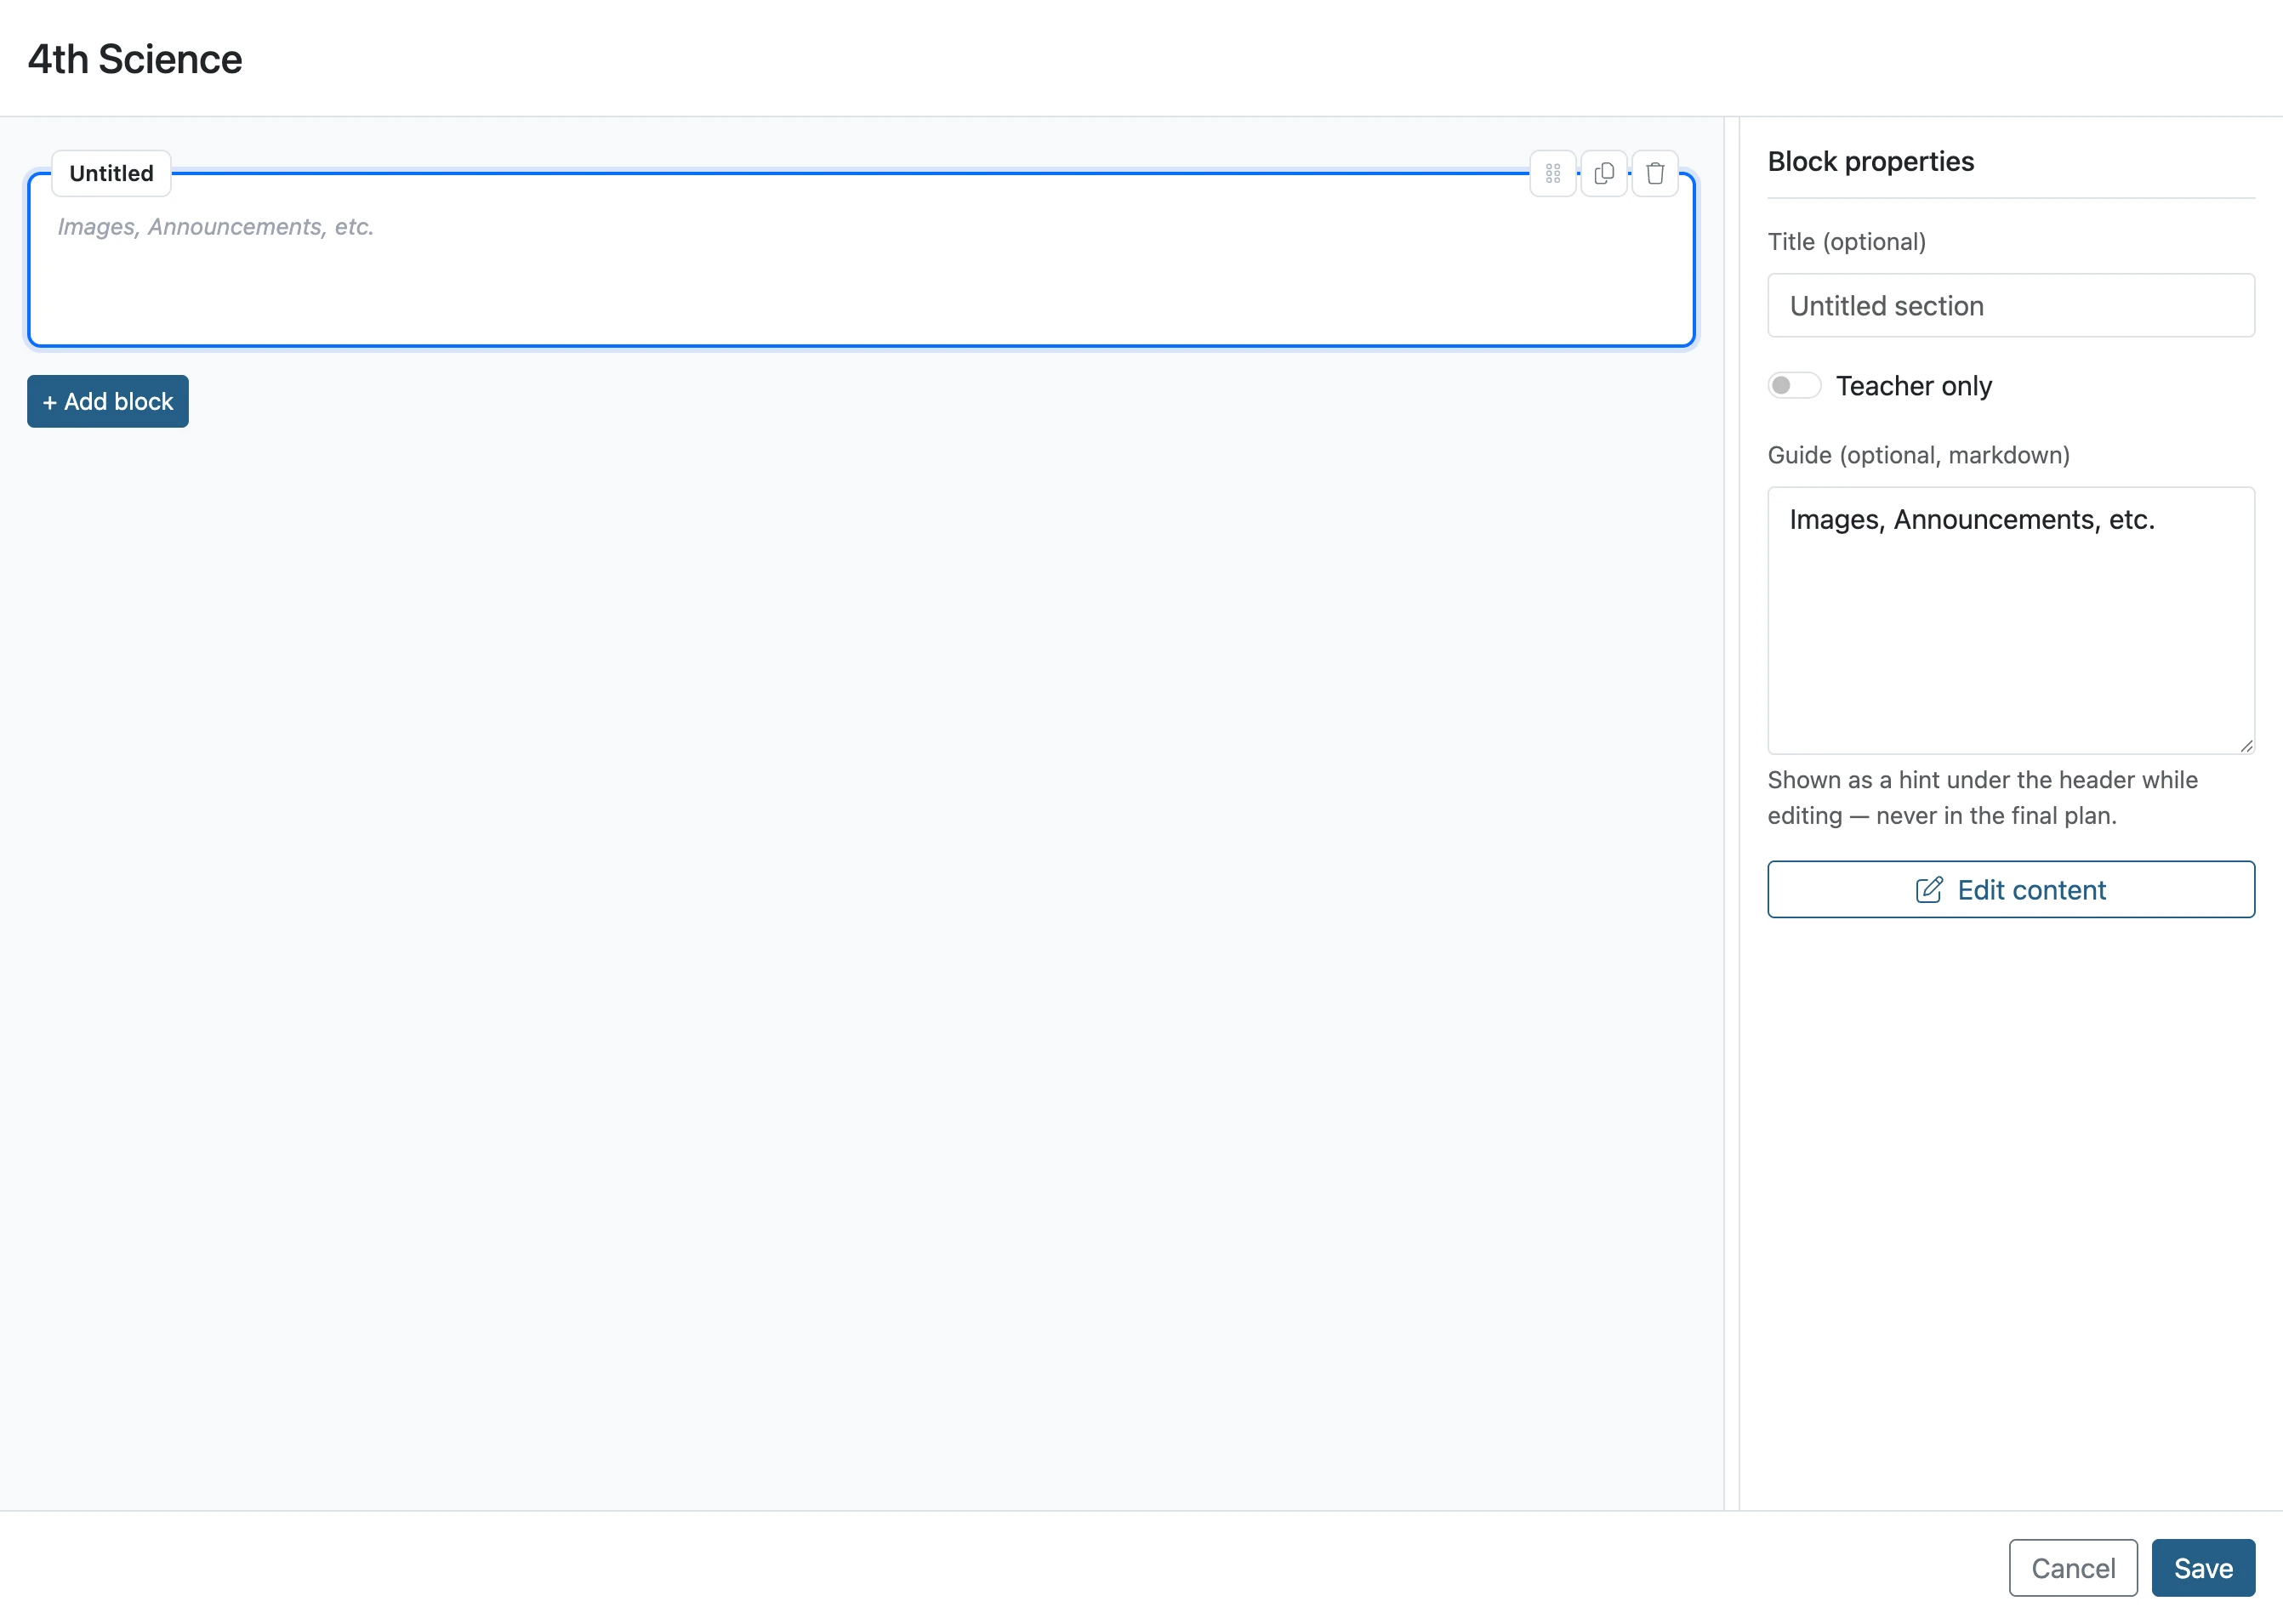Save the 4th Science template
The image size is (2283, 1624).
(2203, 1568)
